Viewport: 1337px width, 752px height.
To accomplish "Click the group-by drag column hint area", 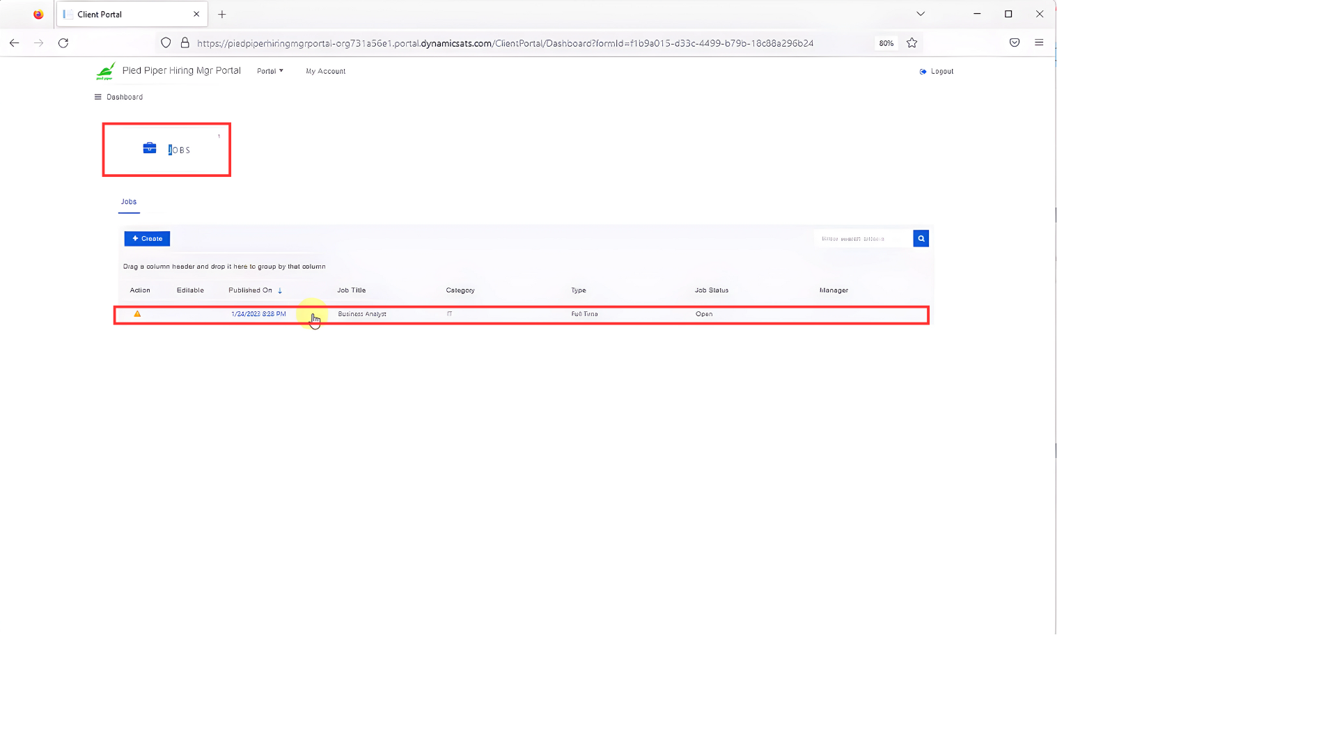I will (x=224, y=267).
